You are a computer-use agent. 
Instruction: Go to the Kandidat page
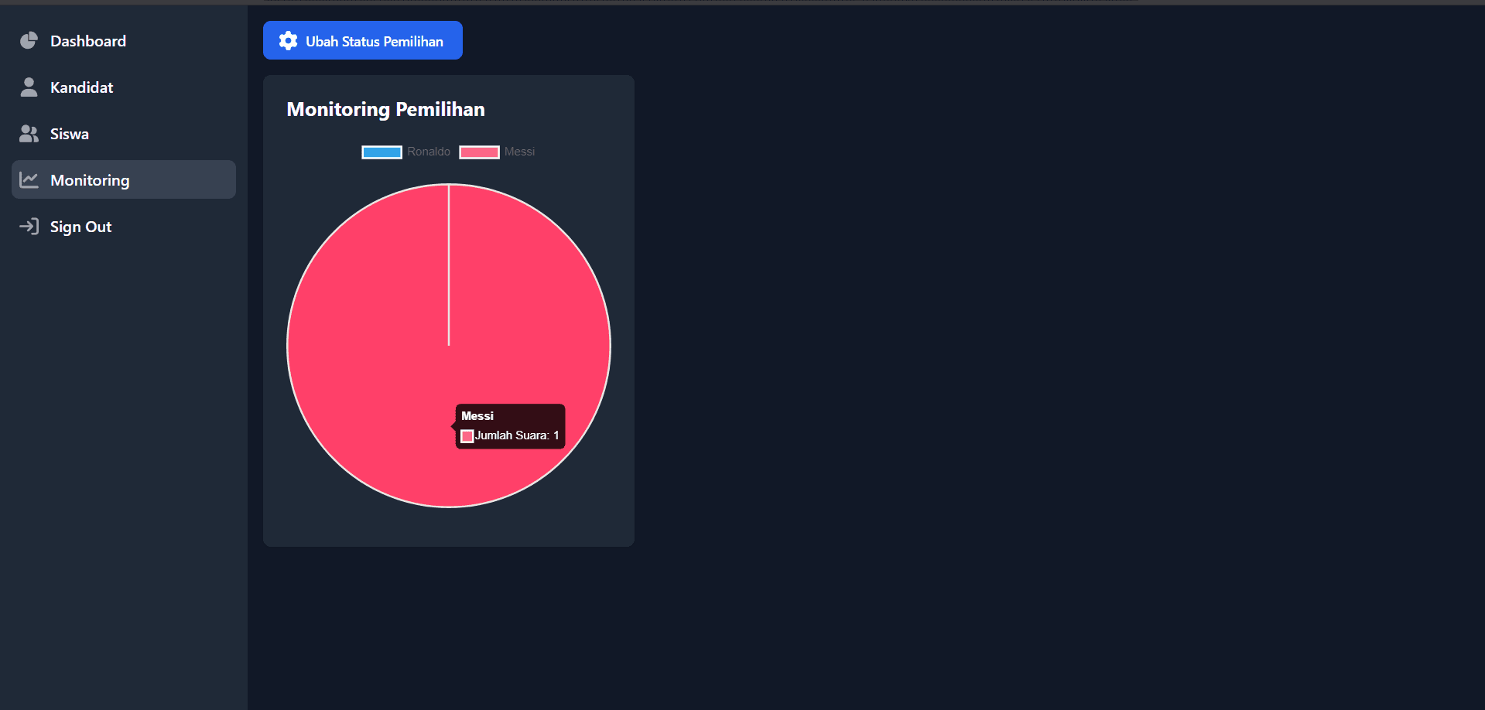pos(124,87)
